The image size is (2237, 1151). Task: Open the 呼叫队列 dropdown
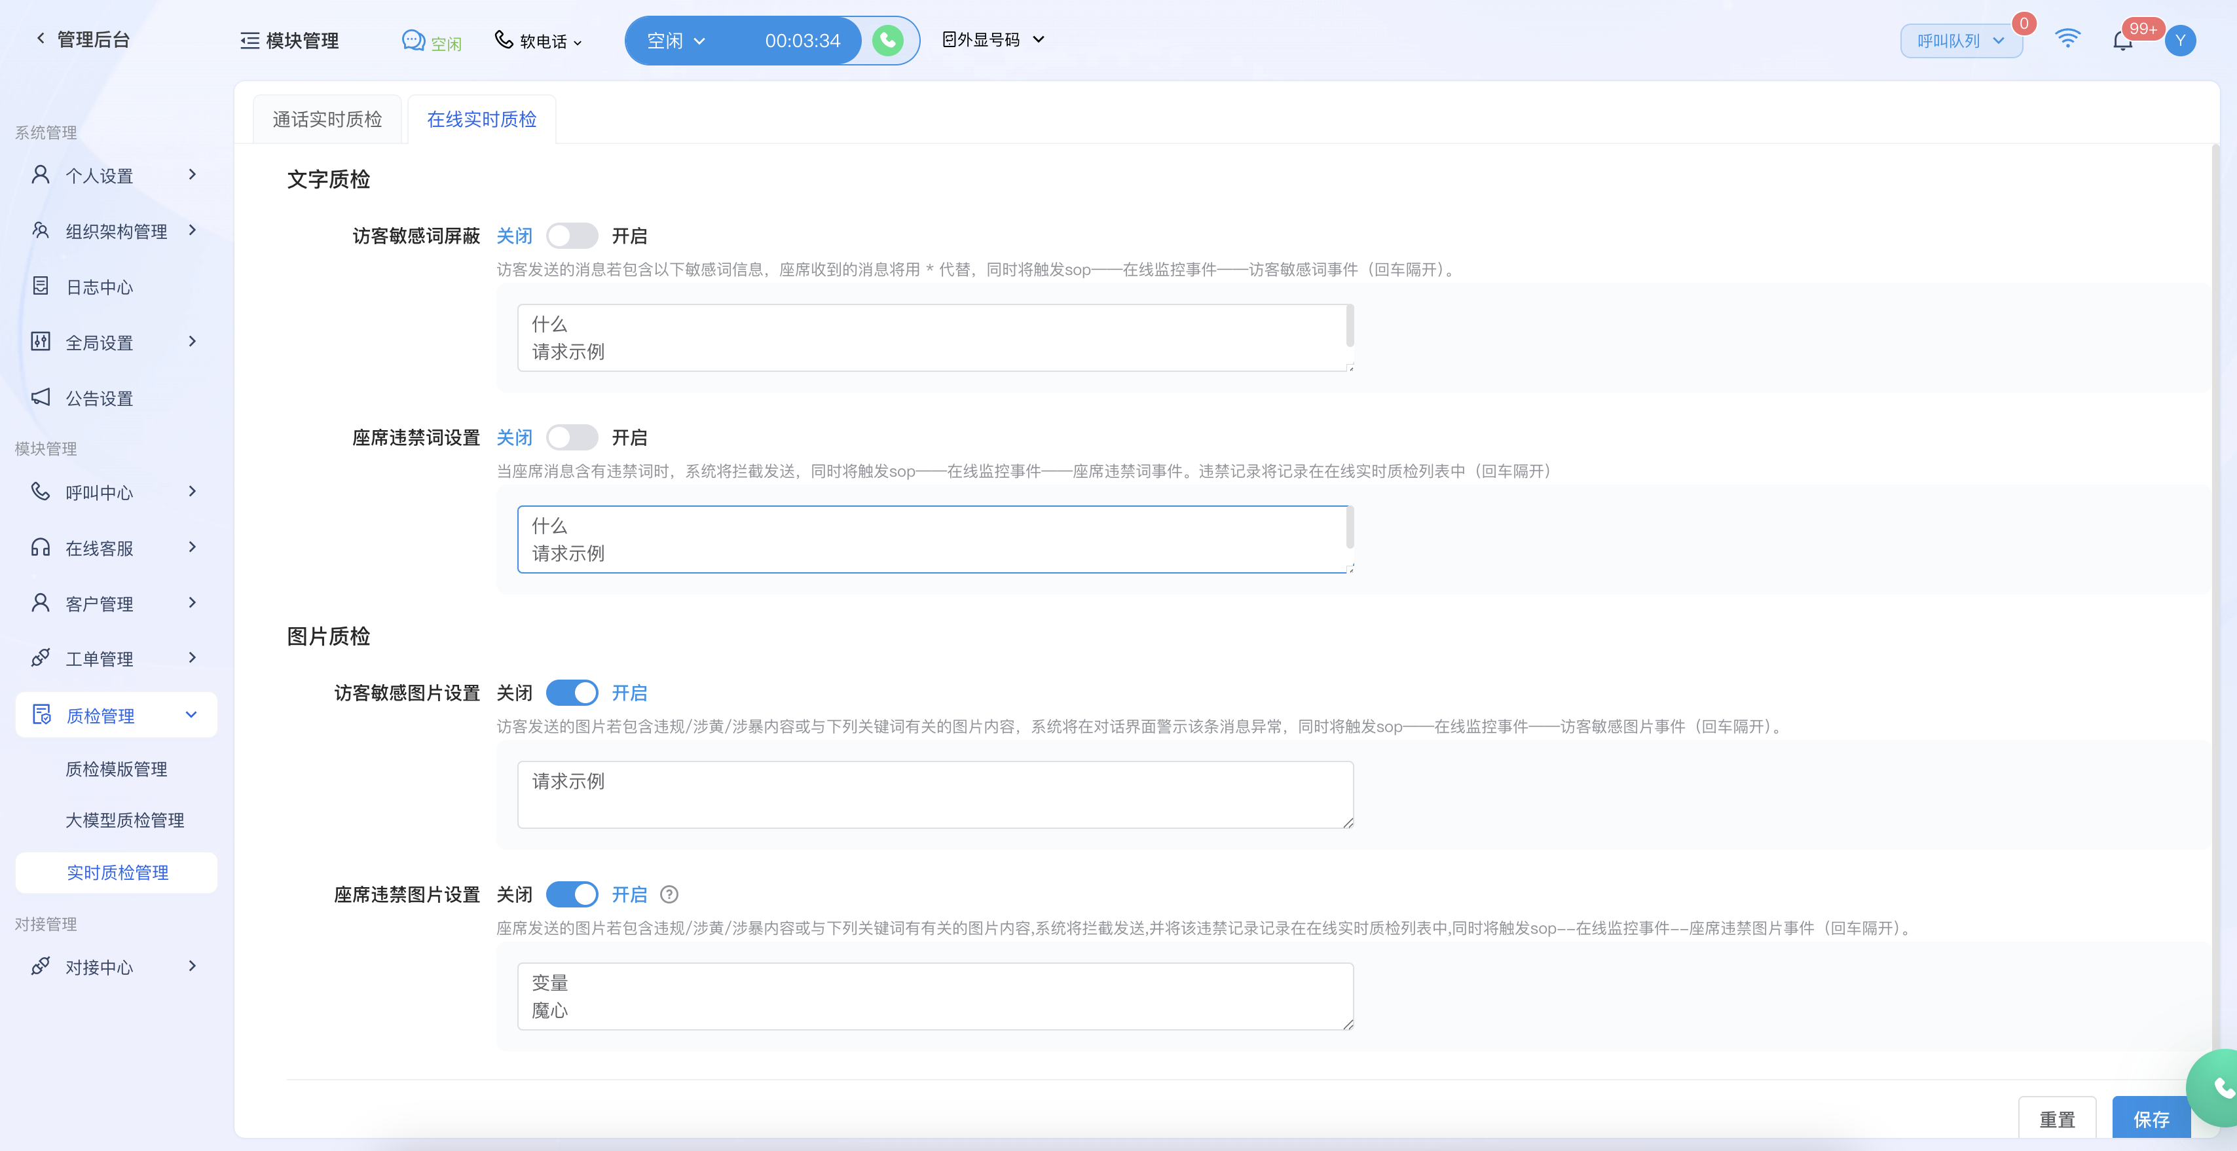click(1960, 41)
